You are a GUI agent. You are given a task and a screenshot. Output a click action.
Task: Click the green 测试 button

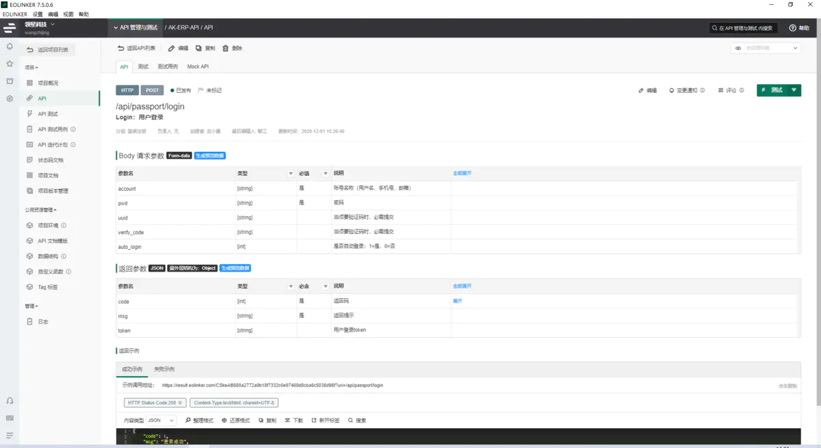[772, 90]
